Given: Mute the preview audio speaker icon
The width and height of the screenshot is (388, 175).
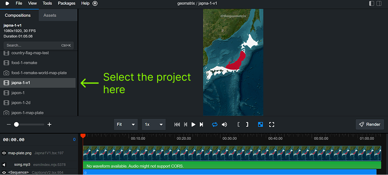Looking at the screenshot, I should tap(224, 125).
